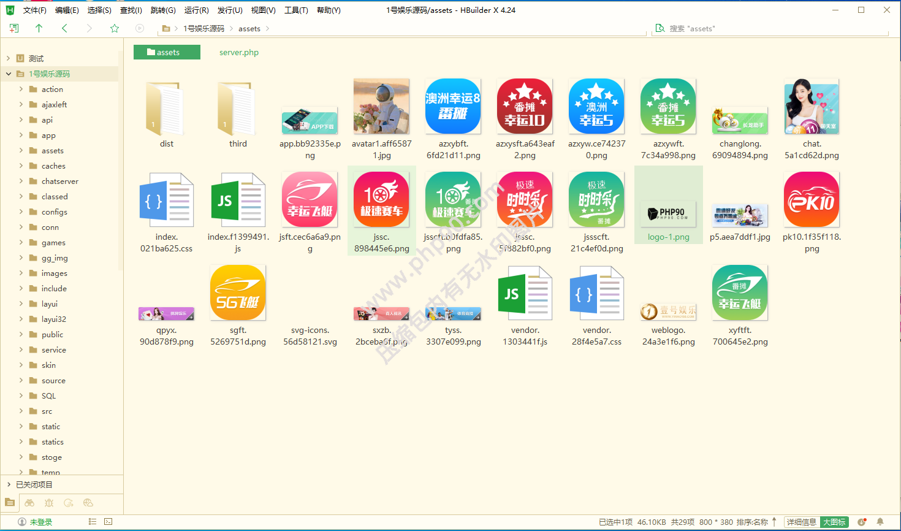Toggle sort direction arrow next to 排序:名称

(775, 522)
